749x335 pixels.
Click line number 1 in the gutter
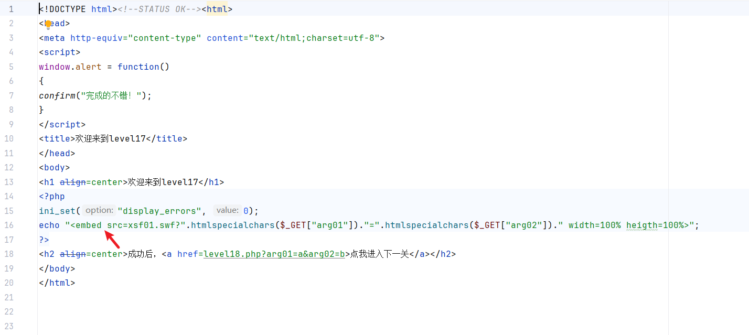pos(11,9)
